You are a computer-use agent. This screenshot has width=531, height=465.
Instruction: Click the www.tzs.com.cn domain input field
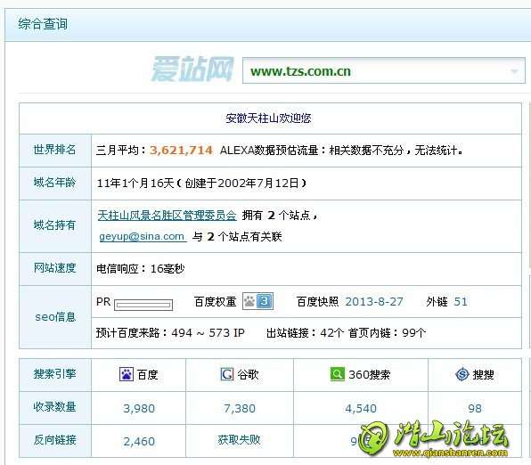pyautogui.click(x=384, y=70)
